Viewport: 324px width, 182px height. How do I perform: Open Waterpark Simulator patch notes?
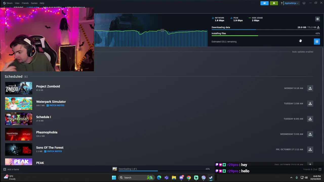(55, 105)
